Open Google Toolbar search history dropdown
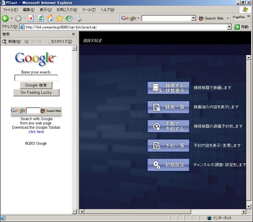The height and width of the screenshot is (222, 253). pos(194,18)
